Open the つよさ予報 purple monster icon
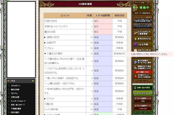 [x=135, y=44]
